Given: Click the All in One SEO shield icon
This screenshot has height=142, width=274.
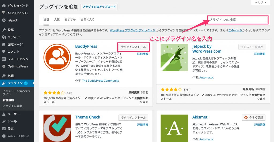Looking at the screenshot, I should [4, 13].
